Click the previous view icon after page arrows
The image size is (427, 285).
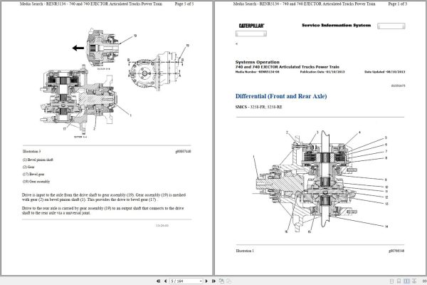(221, 281)
